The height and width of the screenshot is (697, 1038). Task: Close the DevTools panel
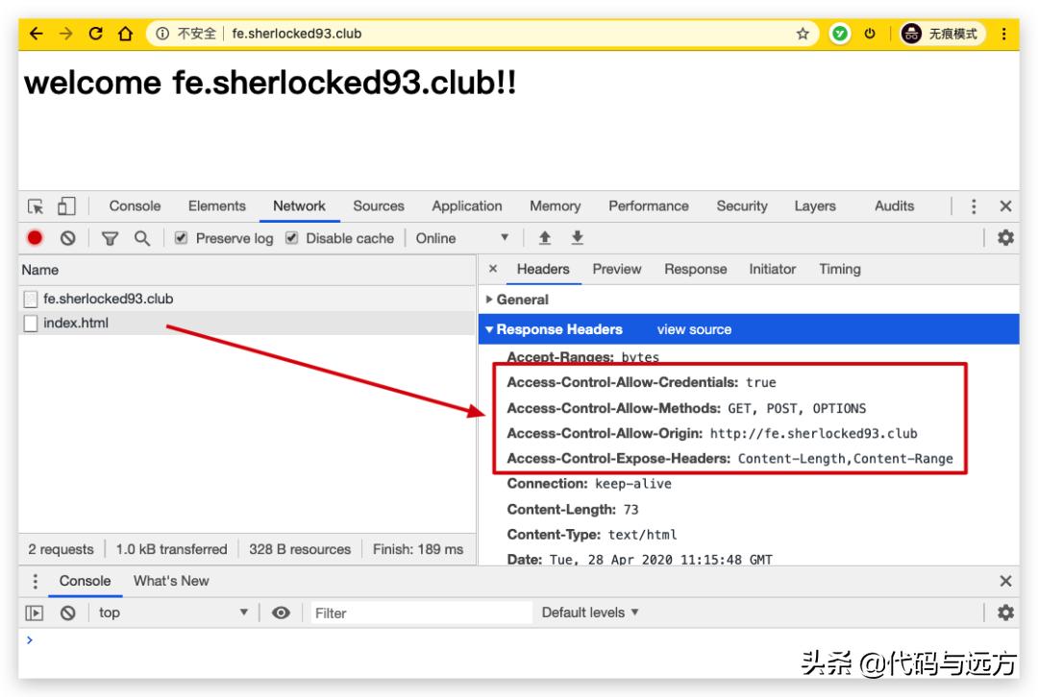click(x=1005, y=206)
